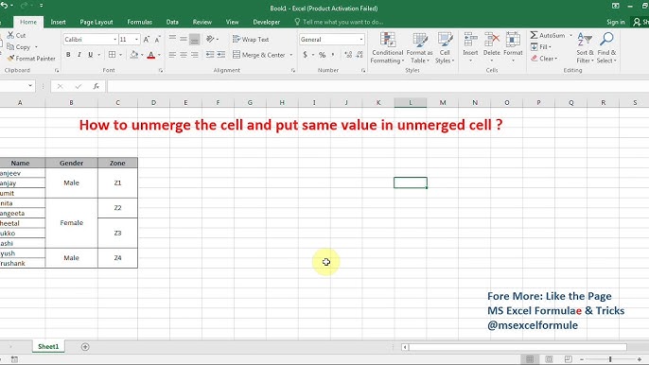Open Find & Select
Image resolution: width=649 pixels, height=365 pixels.
pyautogui.click(x=606, y=48)
